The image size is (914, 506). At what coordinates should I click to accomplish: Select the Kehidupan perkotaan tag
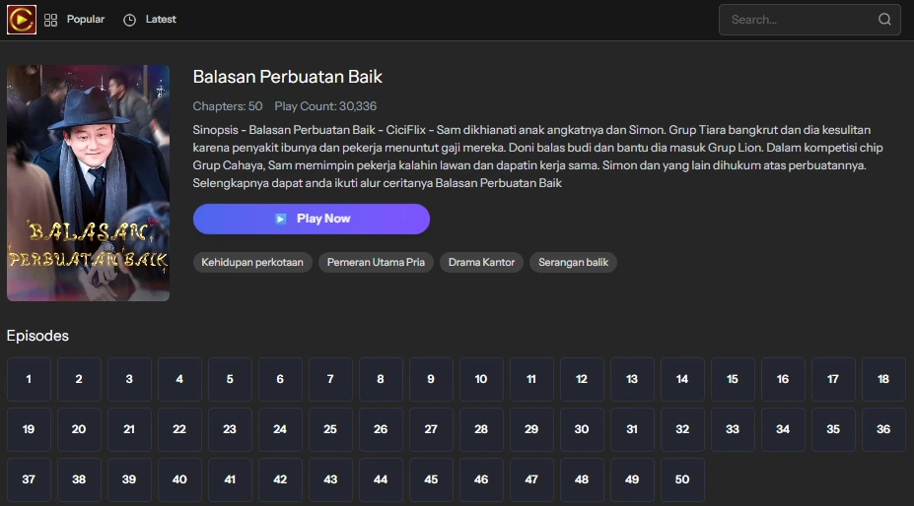pos(252,262)
